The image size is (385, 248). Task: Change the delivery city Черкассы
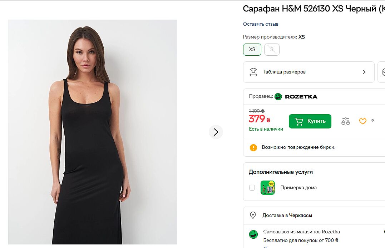pyautogui.click(x=300, y=216)
